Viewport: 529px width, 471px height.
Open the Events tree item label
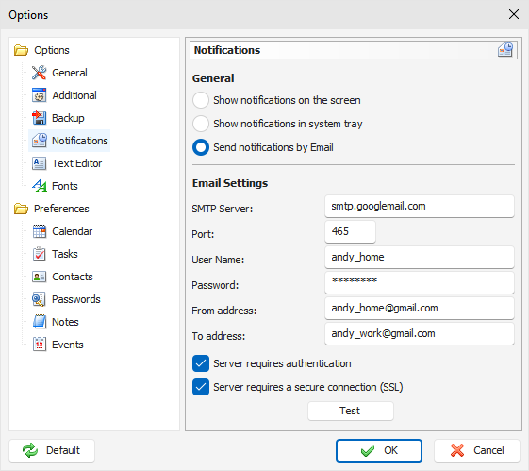click(x=68, y=345)
